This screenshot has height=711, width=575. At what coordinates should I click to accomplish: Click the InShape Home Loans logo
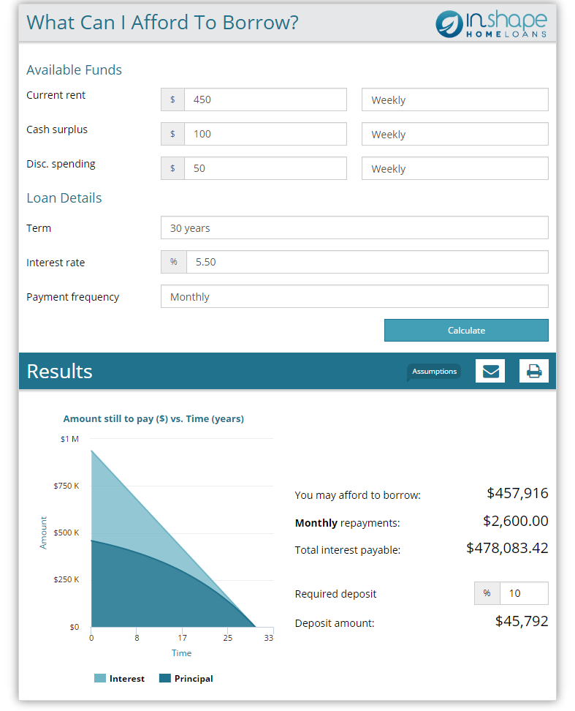(x=491, y=24)
